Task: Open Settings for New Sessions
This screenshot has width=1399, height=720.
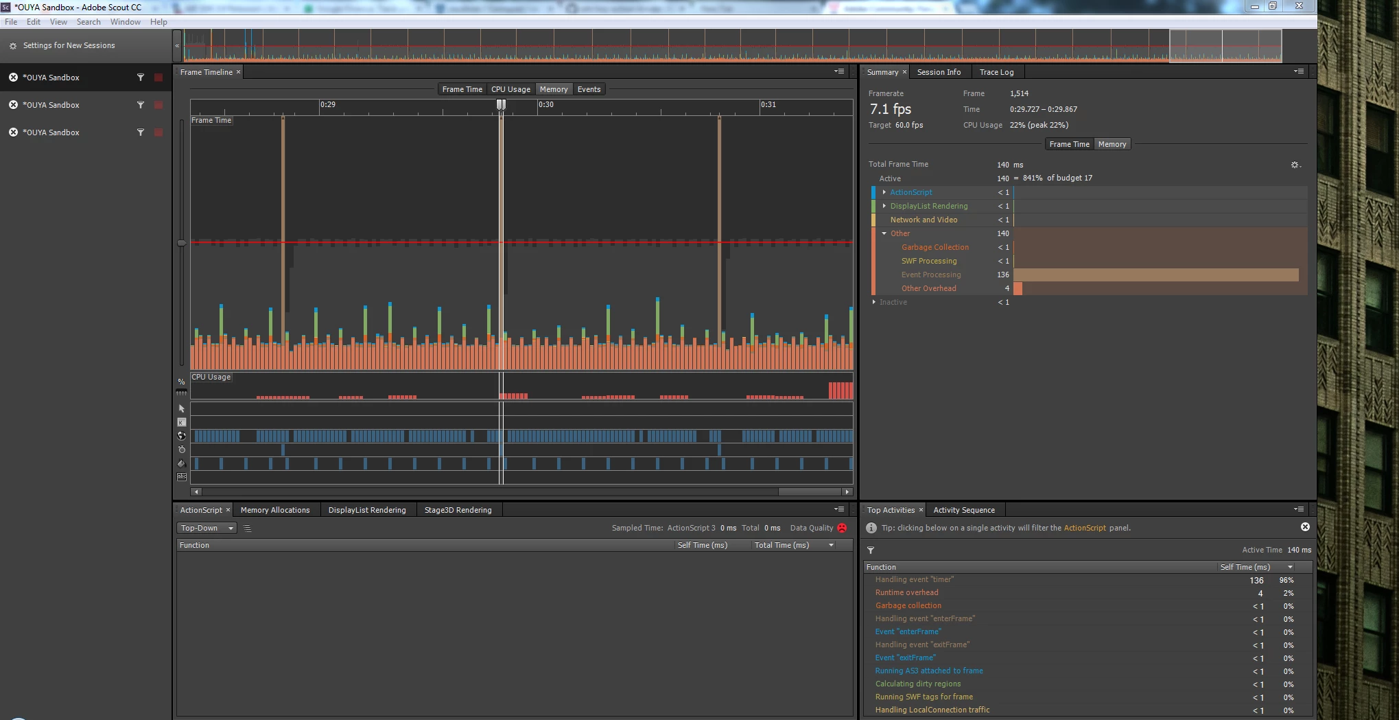Action: click(69, 45)
